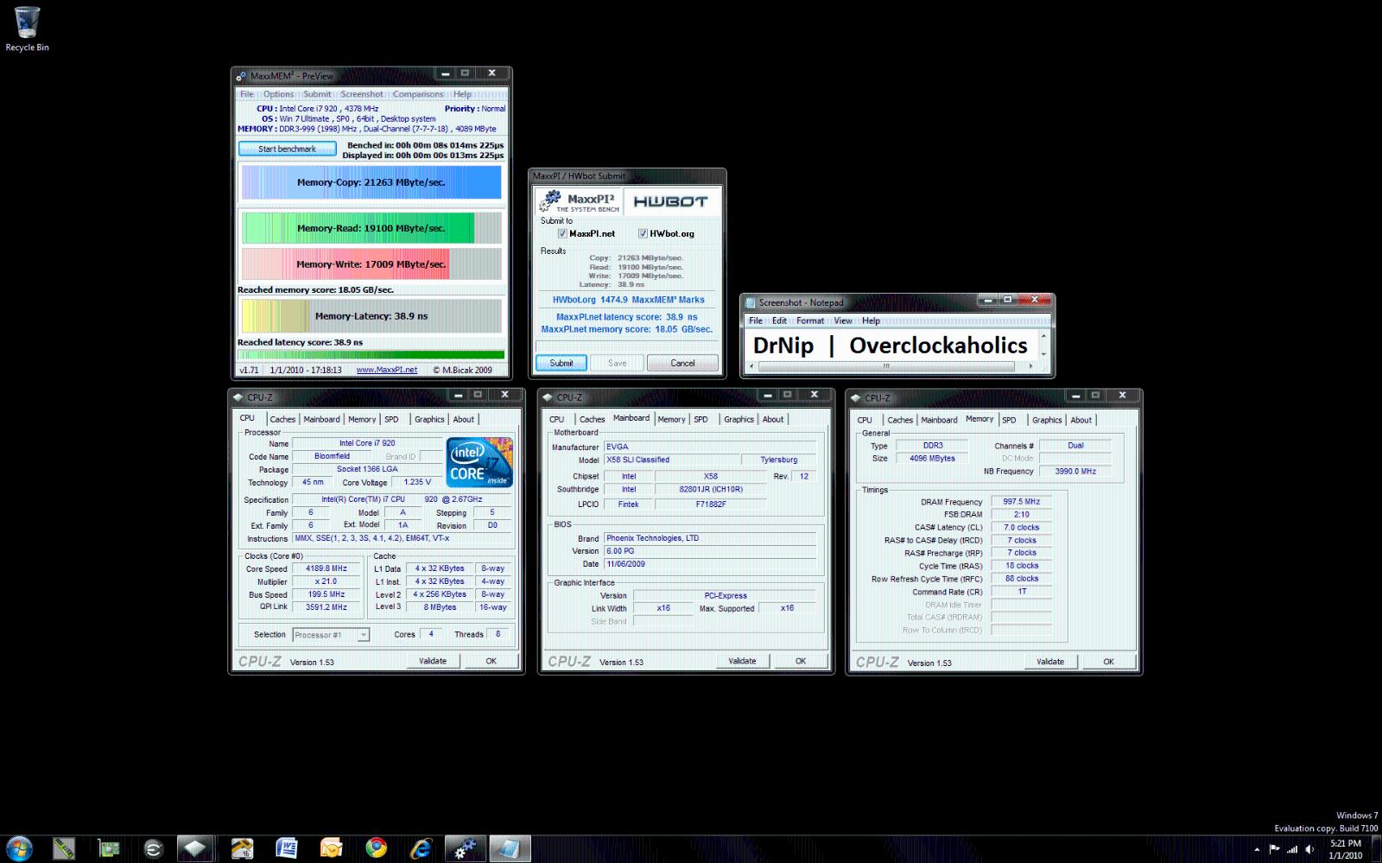This screenshot has height=863, width=1382.
Task: Switch to Caches tab in left CPU-Z
Action: (x=282, y=419)
